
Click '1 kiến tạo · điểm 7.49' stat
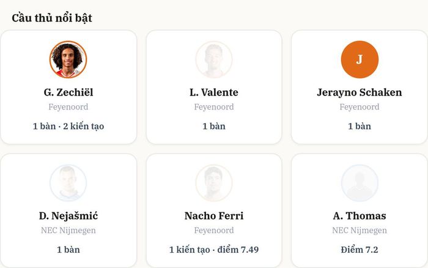point(214,250)
